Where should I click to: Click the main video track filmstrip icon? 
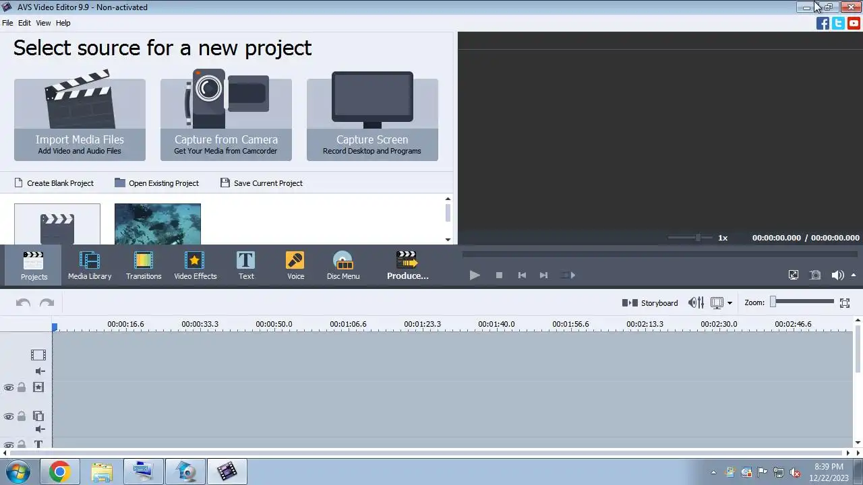(38, 355)
